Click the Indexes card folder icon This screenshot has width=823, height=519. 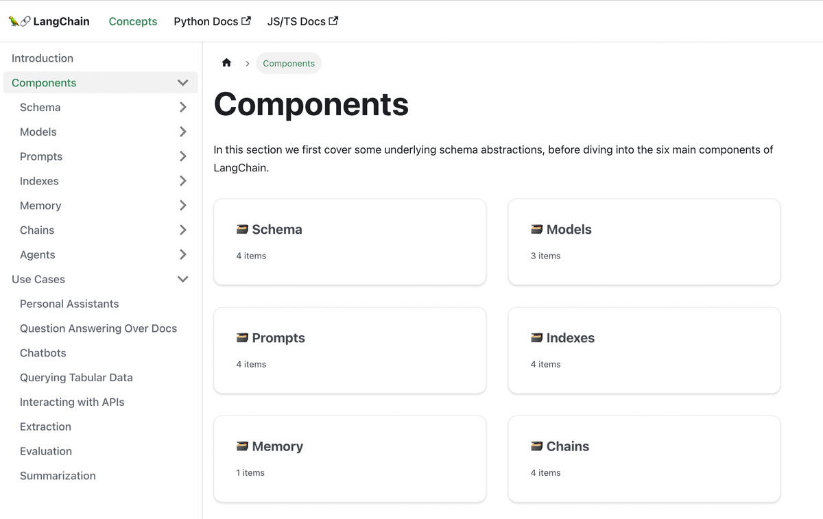(537, 338)
